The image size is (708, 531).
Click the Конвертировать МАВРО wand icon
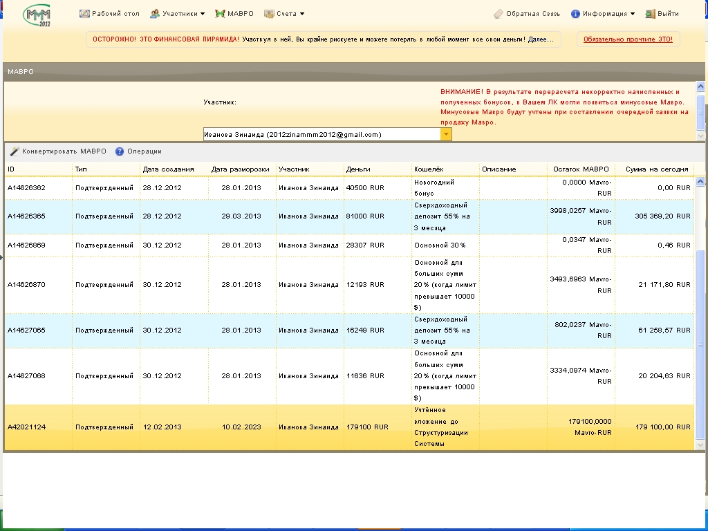pyautogui.click(x=15, y=151)
